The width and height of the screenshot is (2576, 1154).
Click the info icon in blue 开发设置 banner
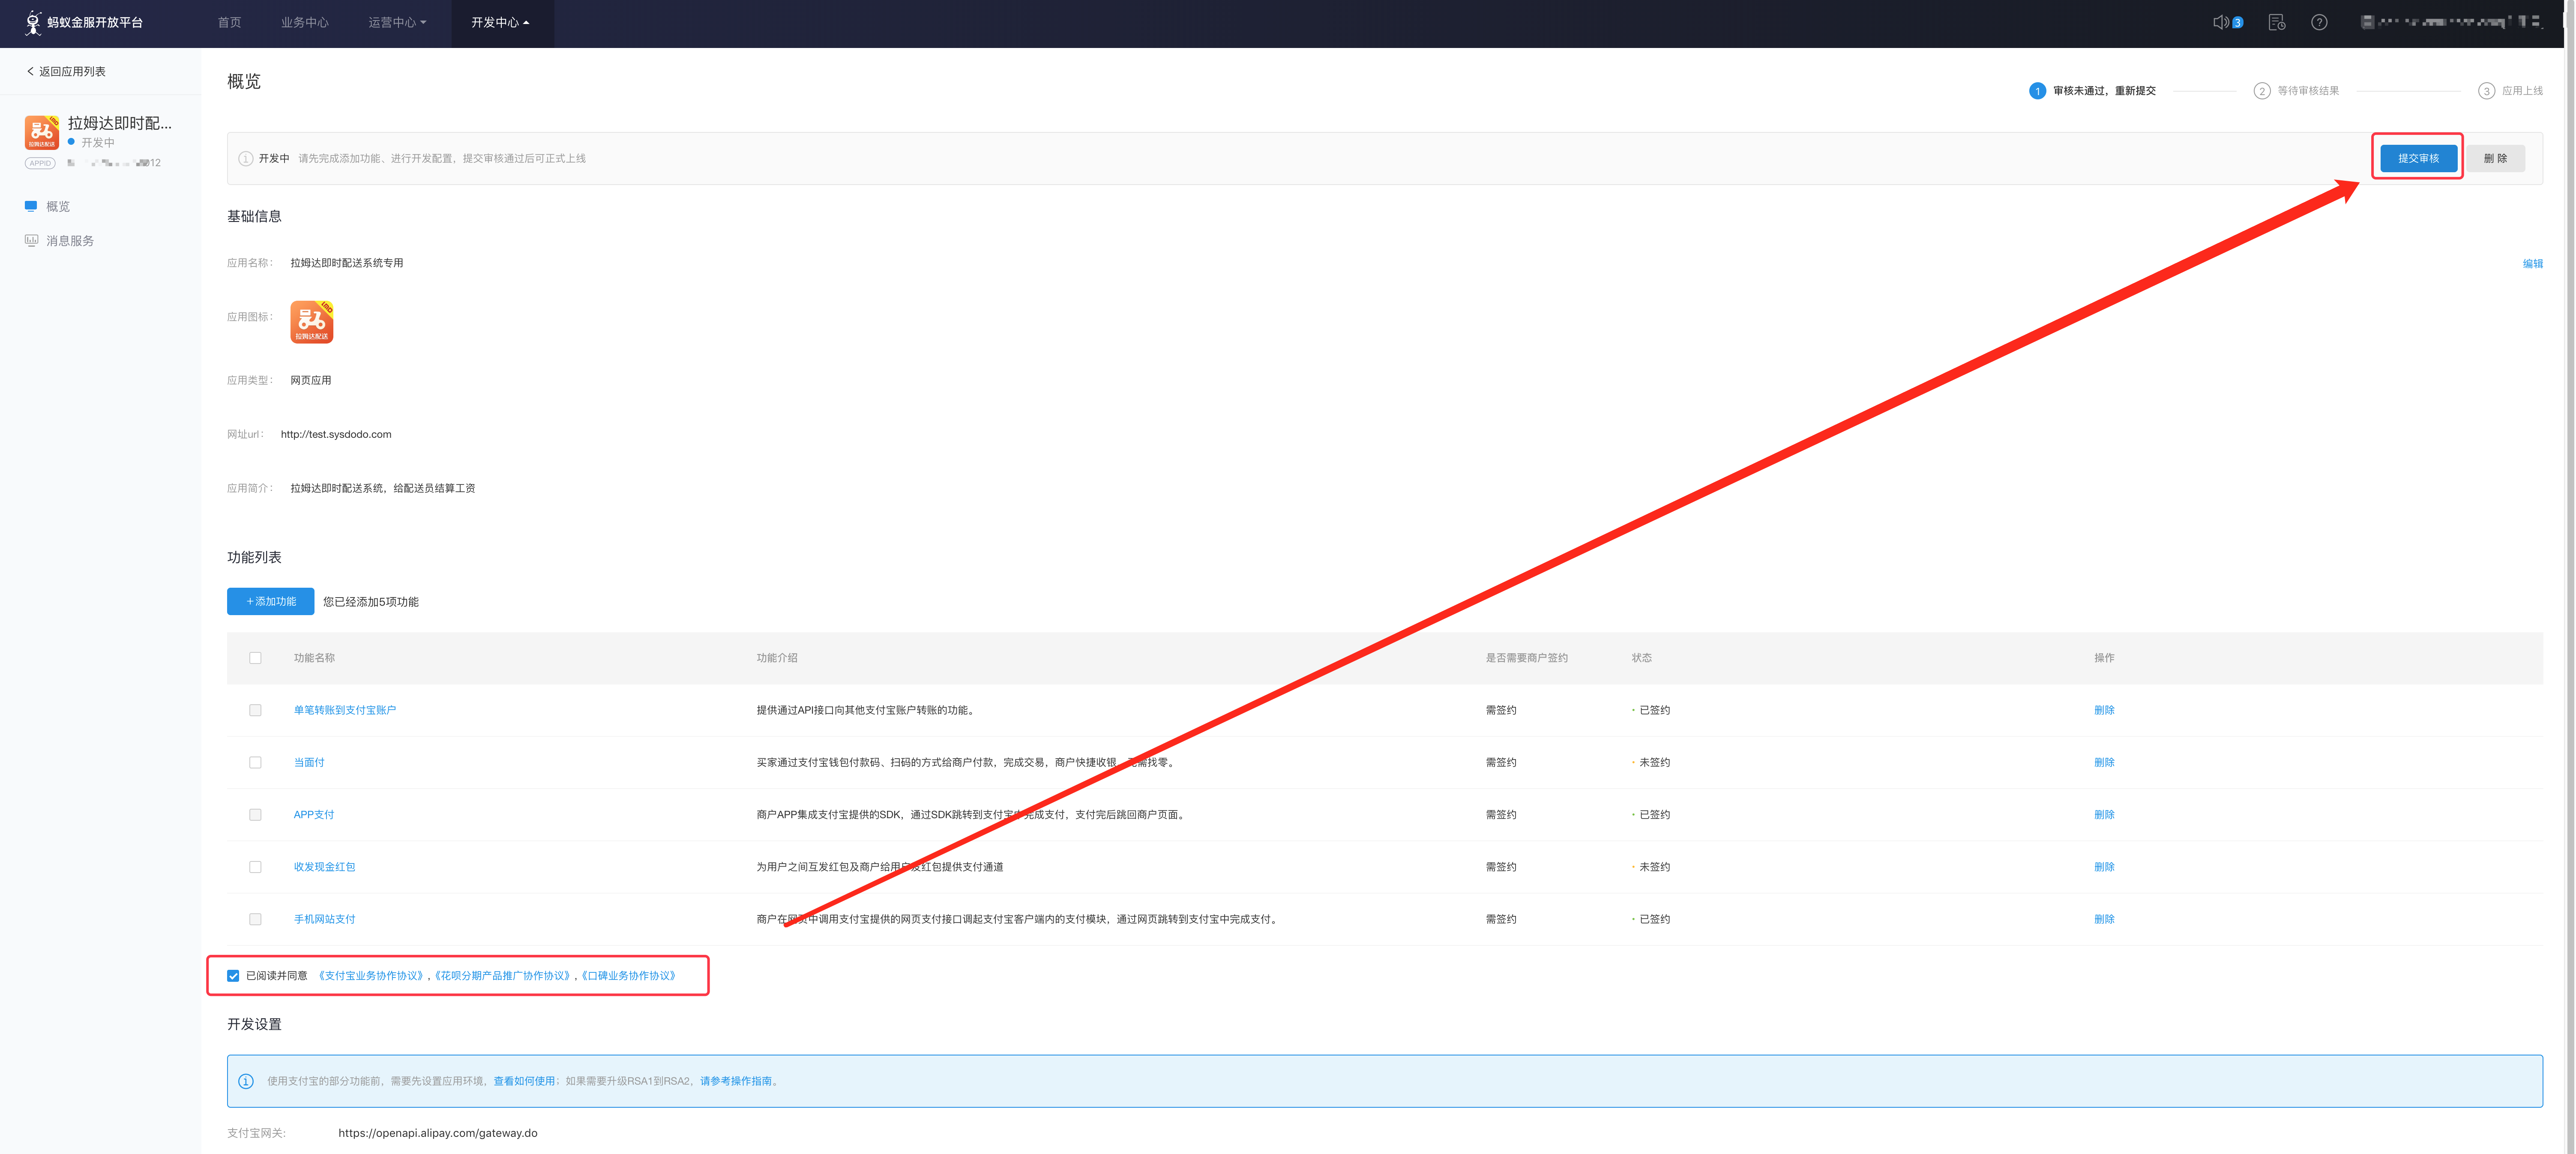coord(246,1081)
